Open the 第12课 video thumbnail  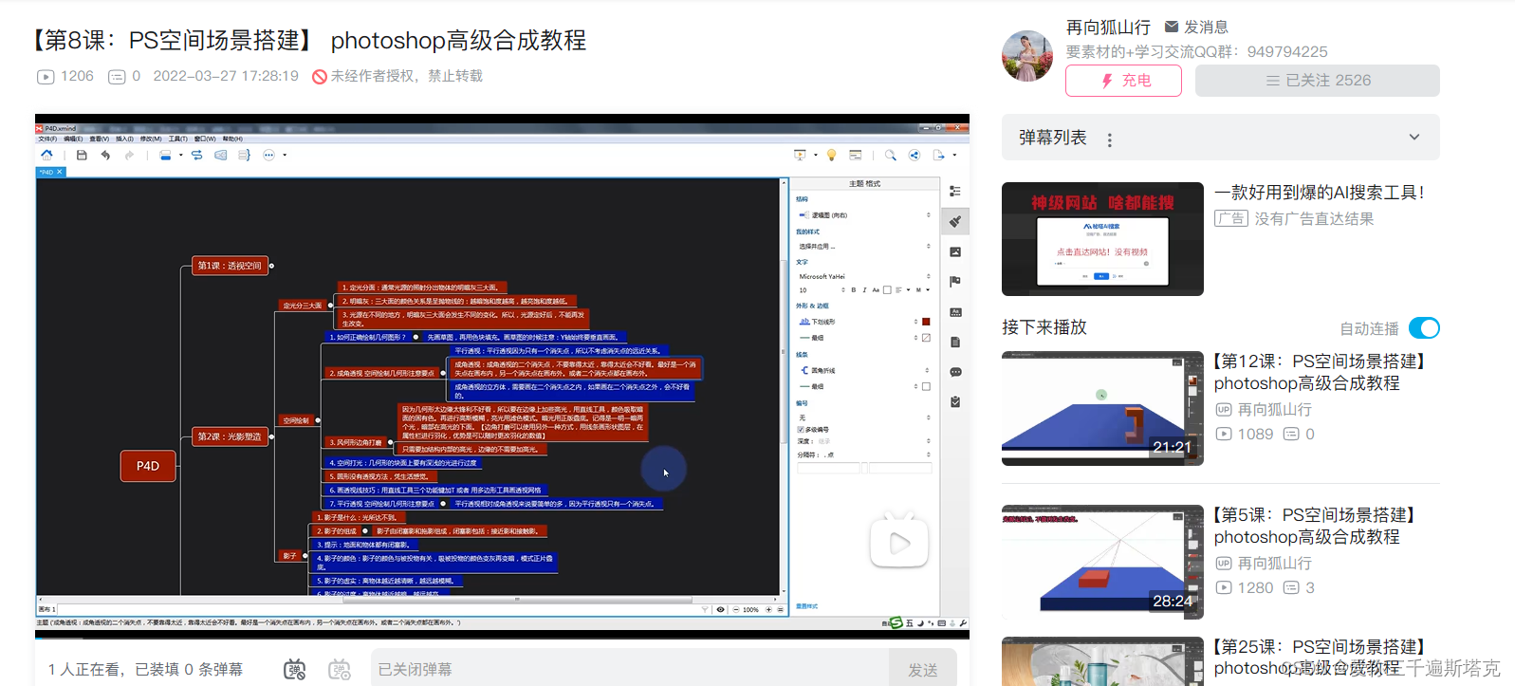pos(1102,408)
